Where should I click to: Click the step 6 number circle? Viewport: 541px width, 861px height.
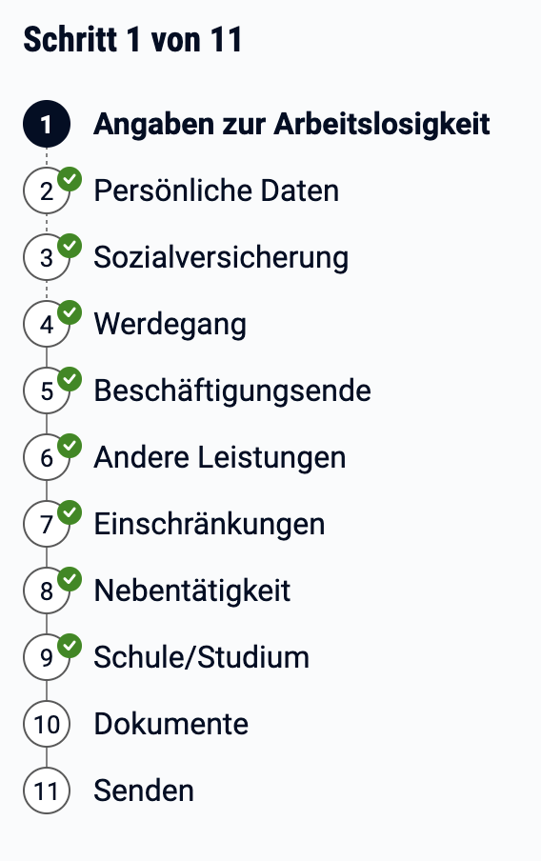[x=47, y=457]
